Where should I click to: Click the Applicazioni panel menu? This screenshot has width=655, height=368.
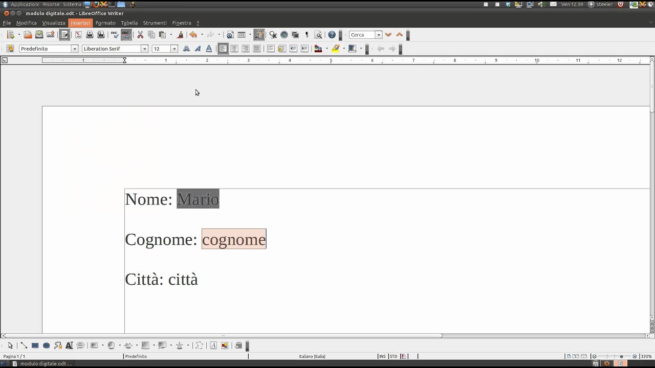pyautogui.click(x=25, y=4)
